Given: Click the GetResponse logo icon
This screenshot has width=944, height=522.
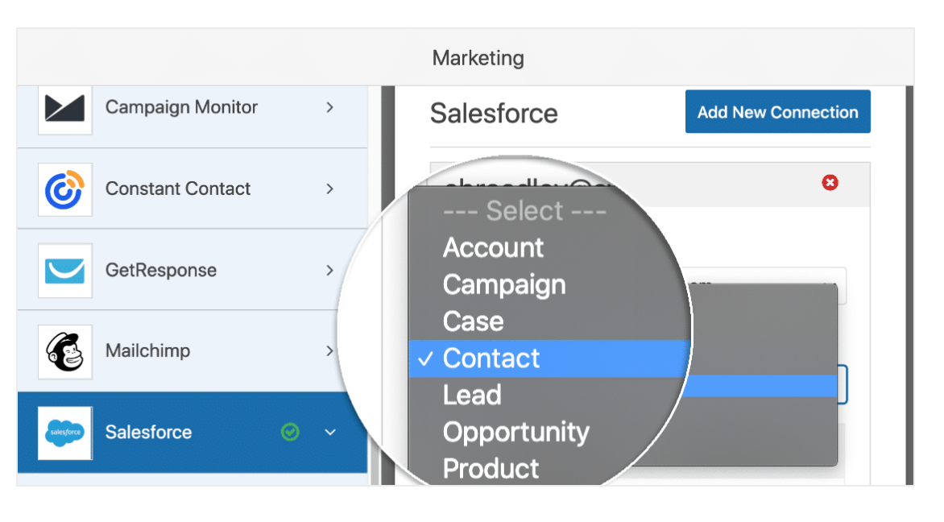Looking at the screenshot, I should tap(65, 271).
